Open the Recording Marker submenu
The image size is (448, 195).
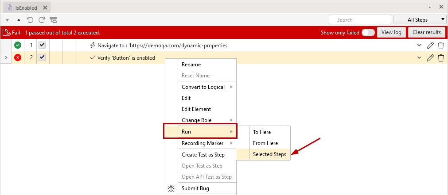pyautogui.click(x=207, y=143)
